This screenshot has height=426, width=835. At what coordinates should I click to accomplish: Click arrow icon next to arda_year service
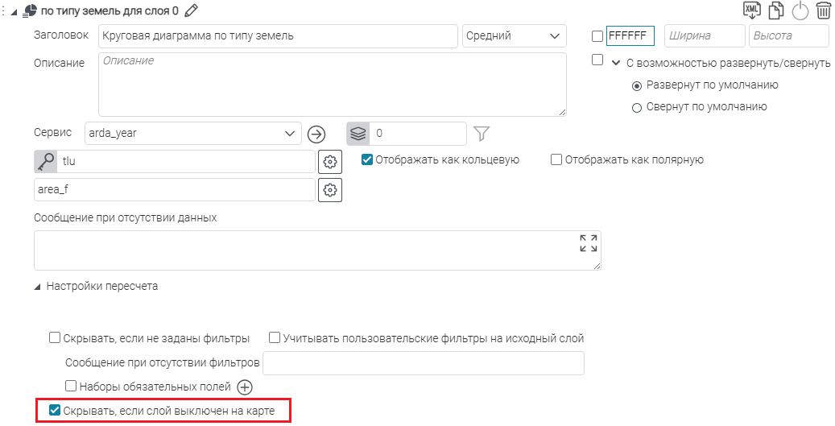[316, 133]
